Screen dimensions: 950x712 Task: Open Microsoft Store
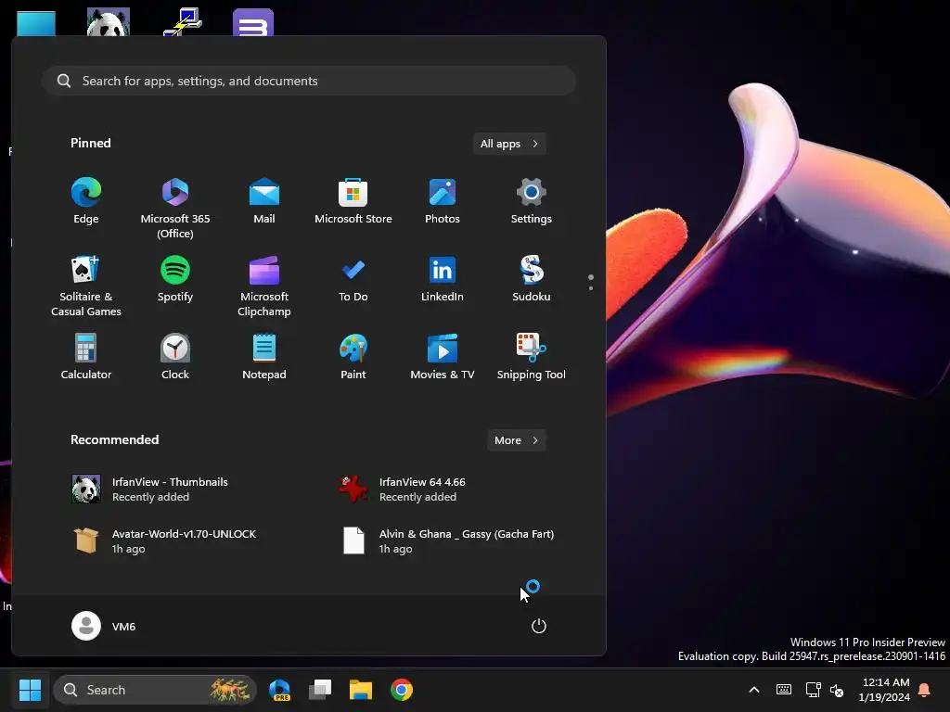353,201
